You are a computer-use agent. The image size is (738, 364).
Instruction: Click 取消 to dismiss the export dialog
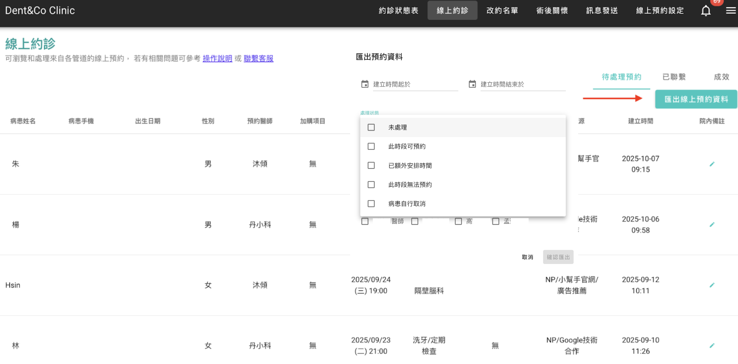point(527,257)
